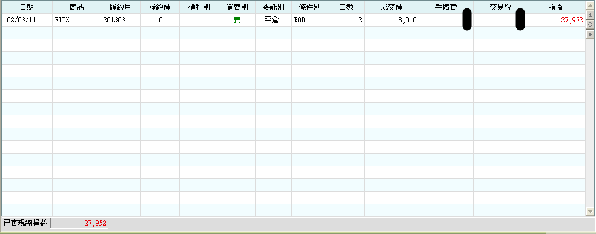The image size is (596, 234).
Task: Select the 201303 contract month cell
Action: (x=121, y=20)
